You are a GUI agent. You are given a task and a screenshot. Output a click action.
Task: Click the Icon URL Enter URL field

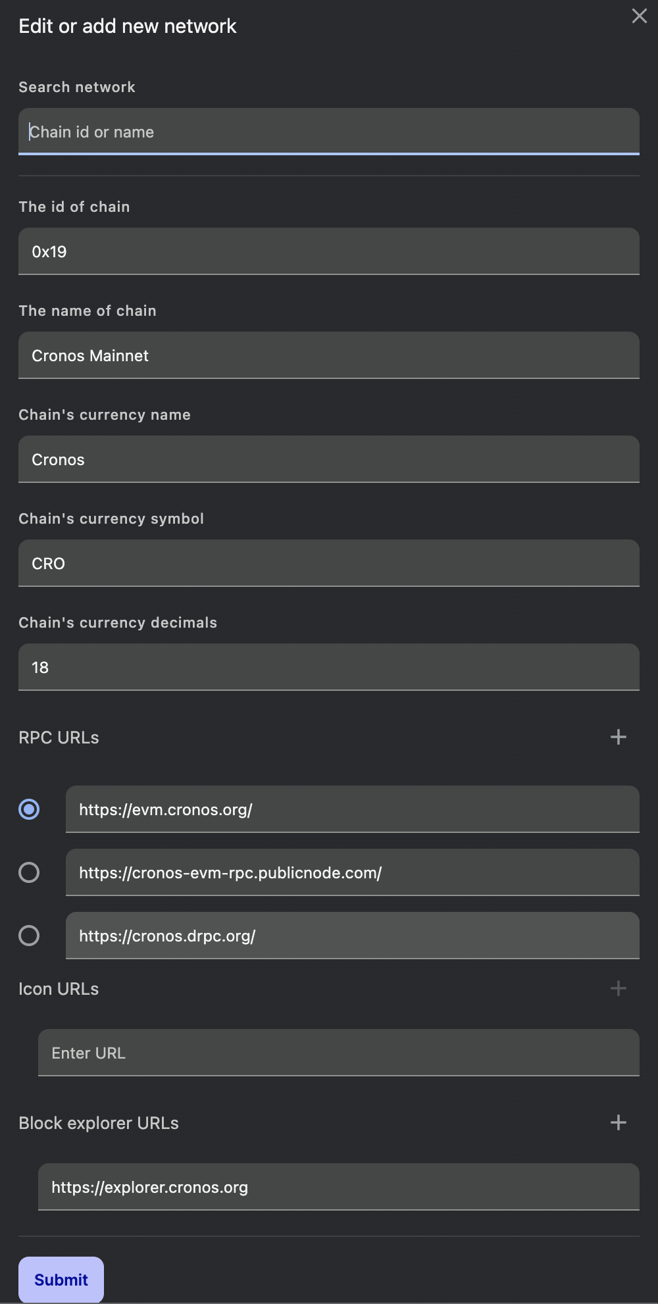click(339, 1053)
